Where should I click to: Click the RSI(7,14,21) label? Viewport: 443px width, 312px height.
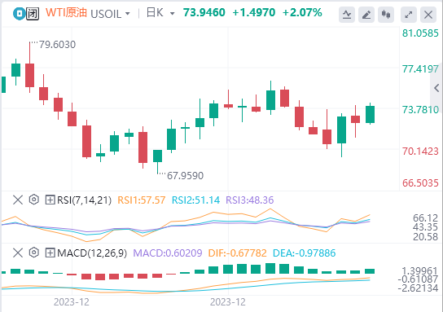pos(84,200)
